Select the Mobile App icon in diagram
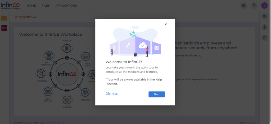The image size is (271, 124). pos(67,48)
